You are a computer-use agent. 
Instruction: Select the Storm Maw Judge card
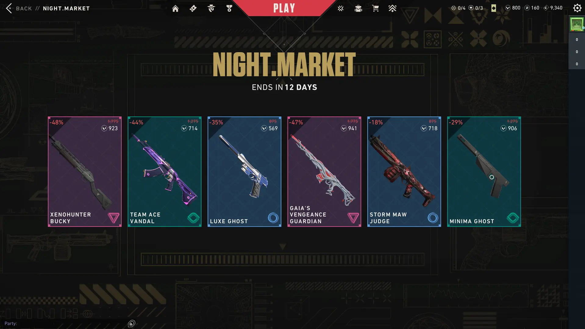point(404,172)
